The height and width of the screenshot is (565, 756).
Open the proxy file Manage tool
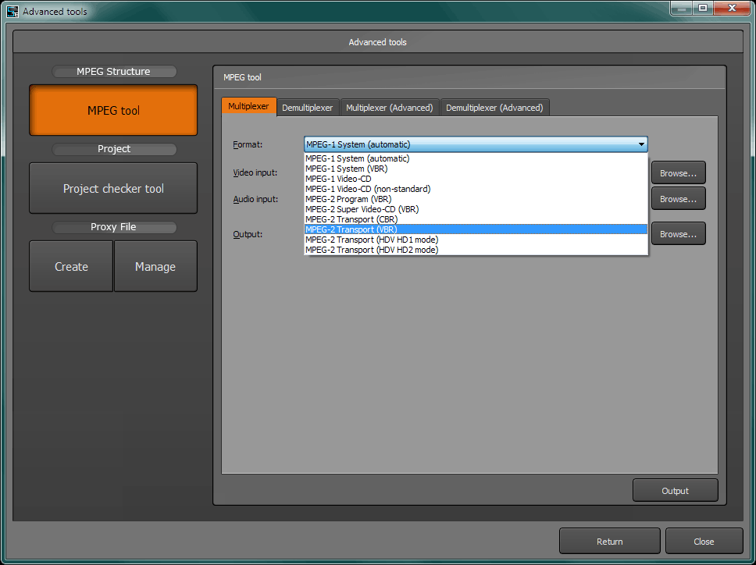pyautogui.click(x=155, y=266)
